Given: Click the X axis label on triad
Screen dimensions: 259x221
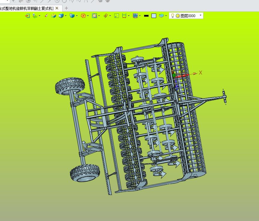Looking at the screenshot, I should 200,73.
